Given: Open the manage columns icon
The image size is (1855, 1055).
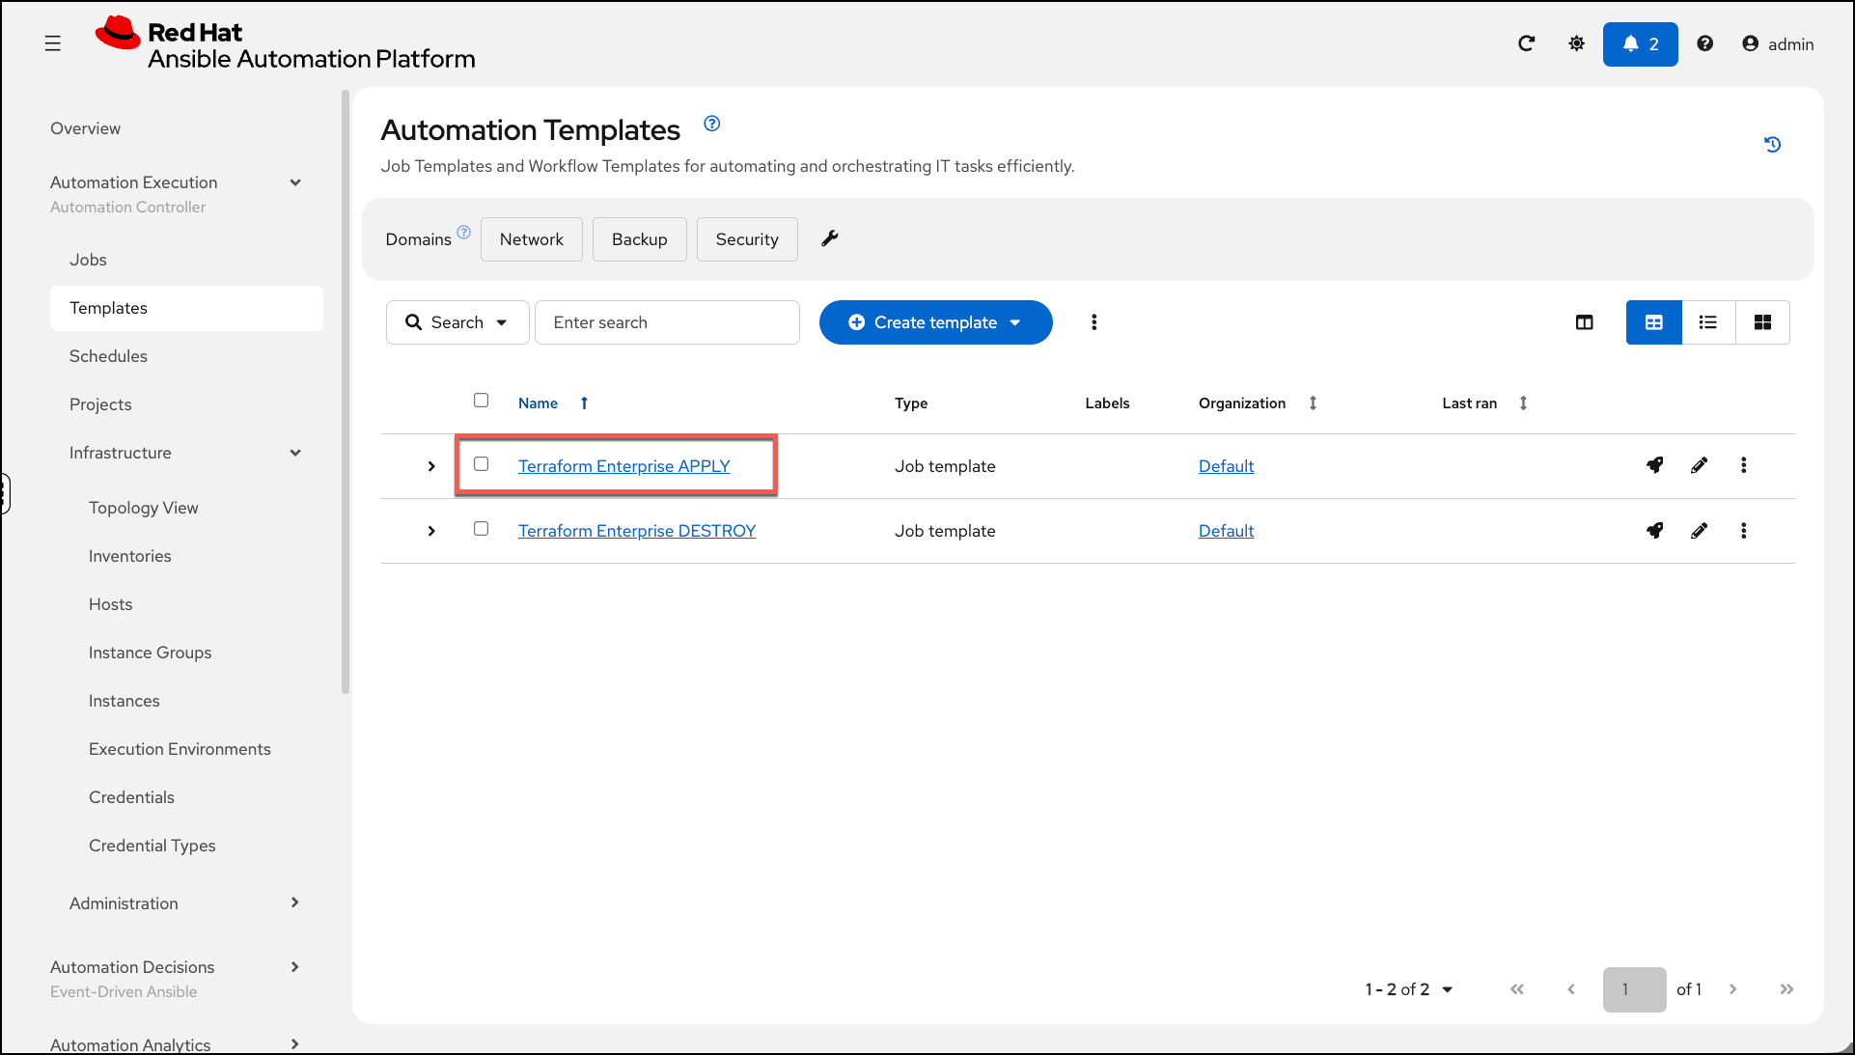Looking at the screenshot, I should [x=1584, y=322].
